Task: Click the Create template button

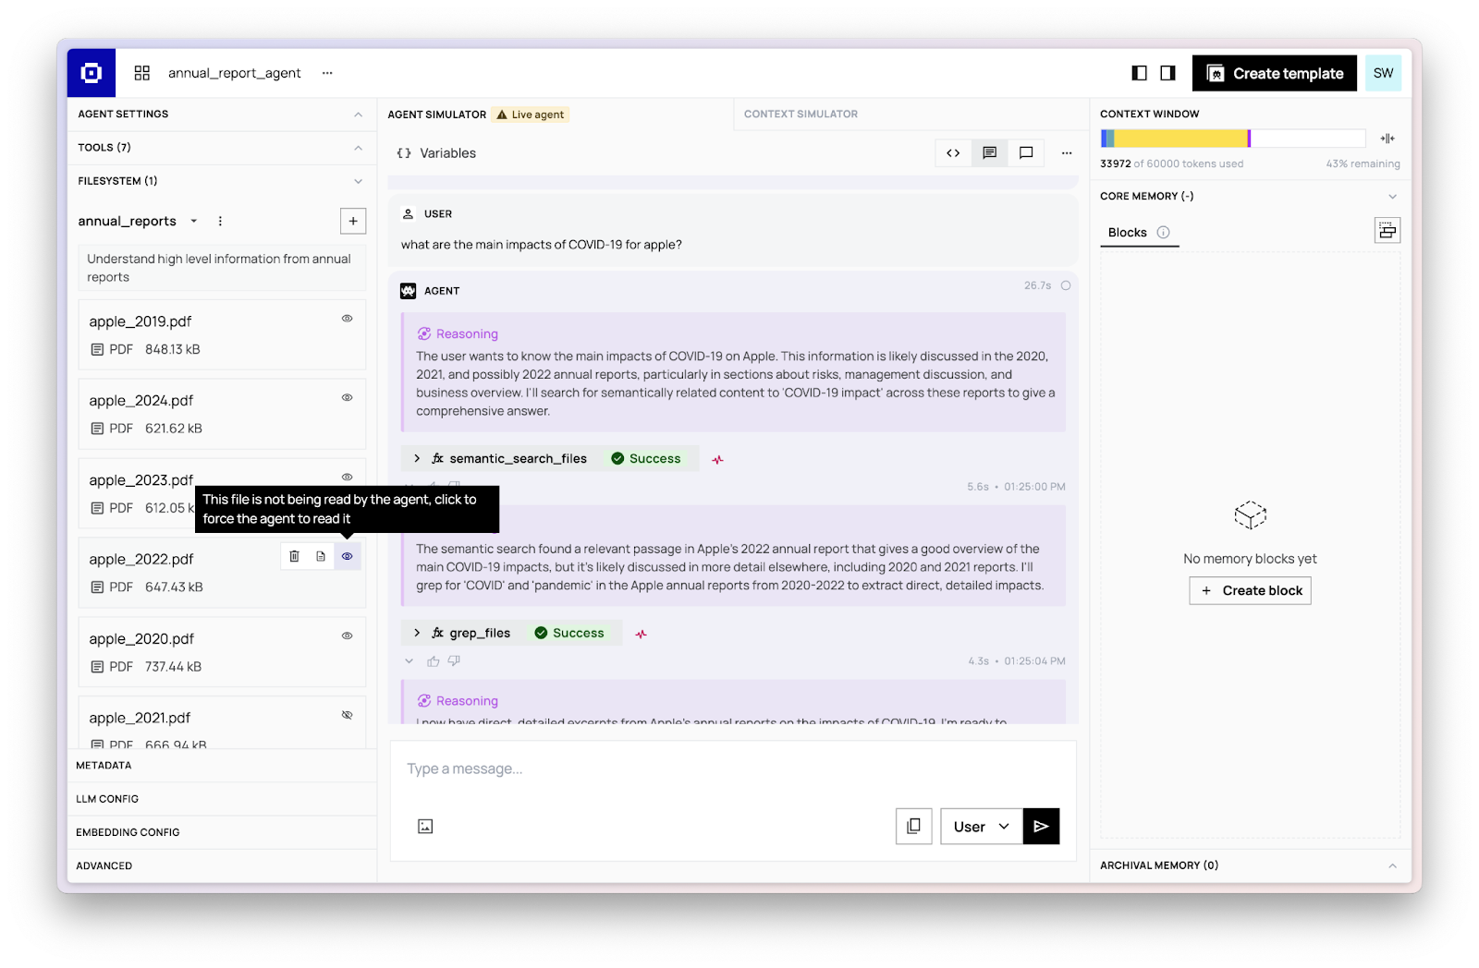Action: 1275,73
